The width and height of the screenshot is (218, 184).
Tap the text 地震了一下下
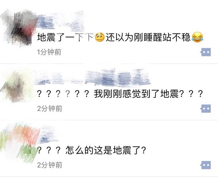(x=65, y=37)
